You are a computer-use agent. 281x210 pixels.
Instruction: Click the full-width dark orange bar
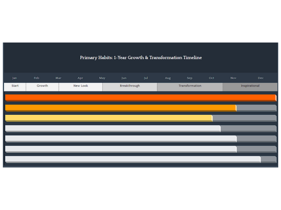[140, 98]
